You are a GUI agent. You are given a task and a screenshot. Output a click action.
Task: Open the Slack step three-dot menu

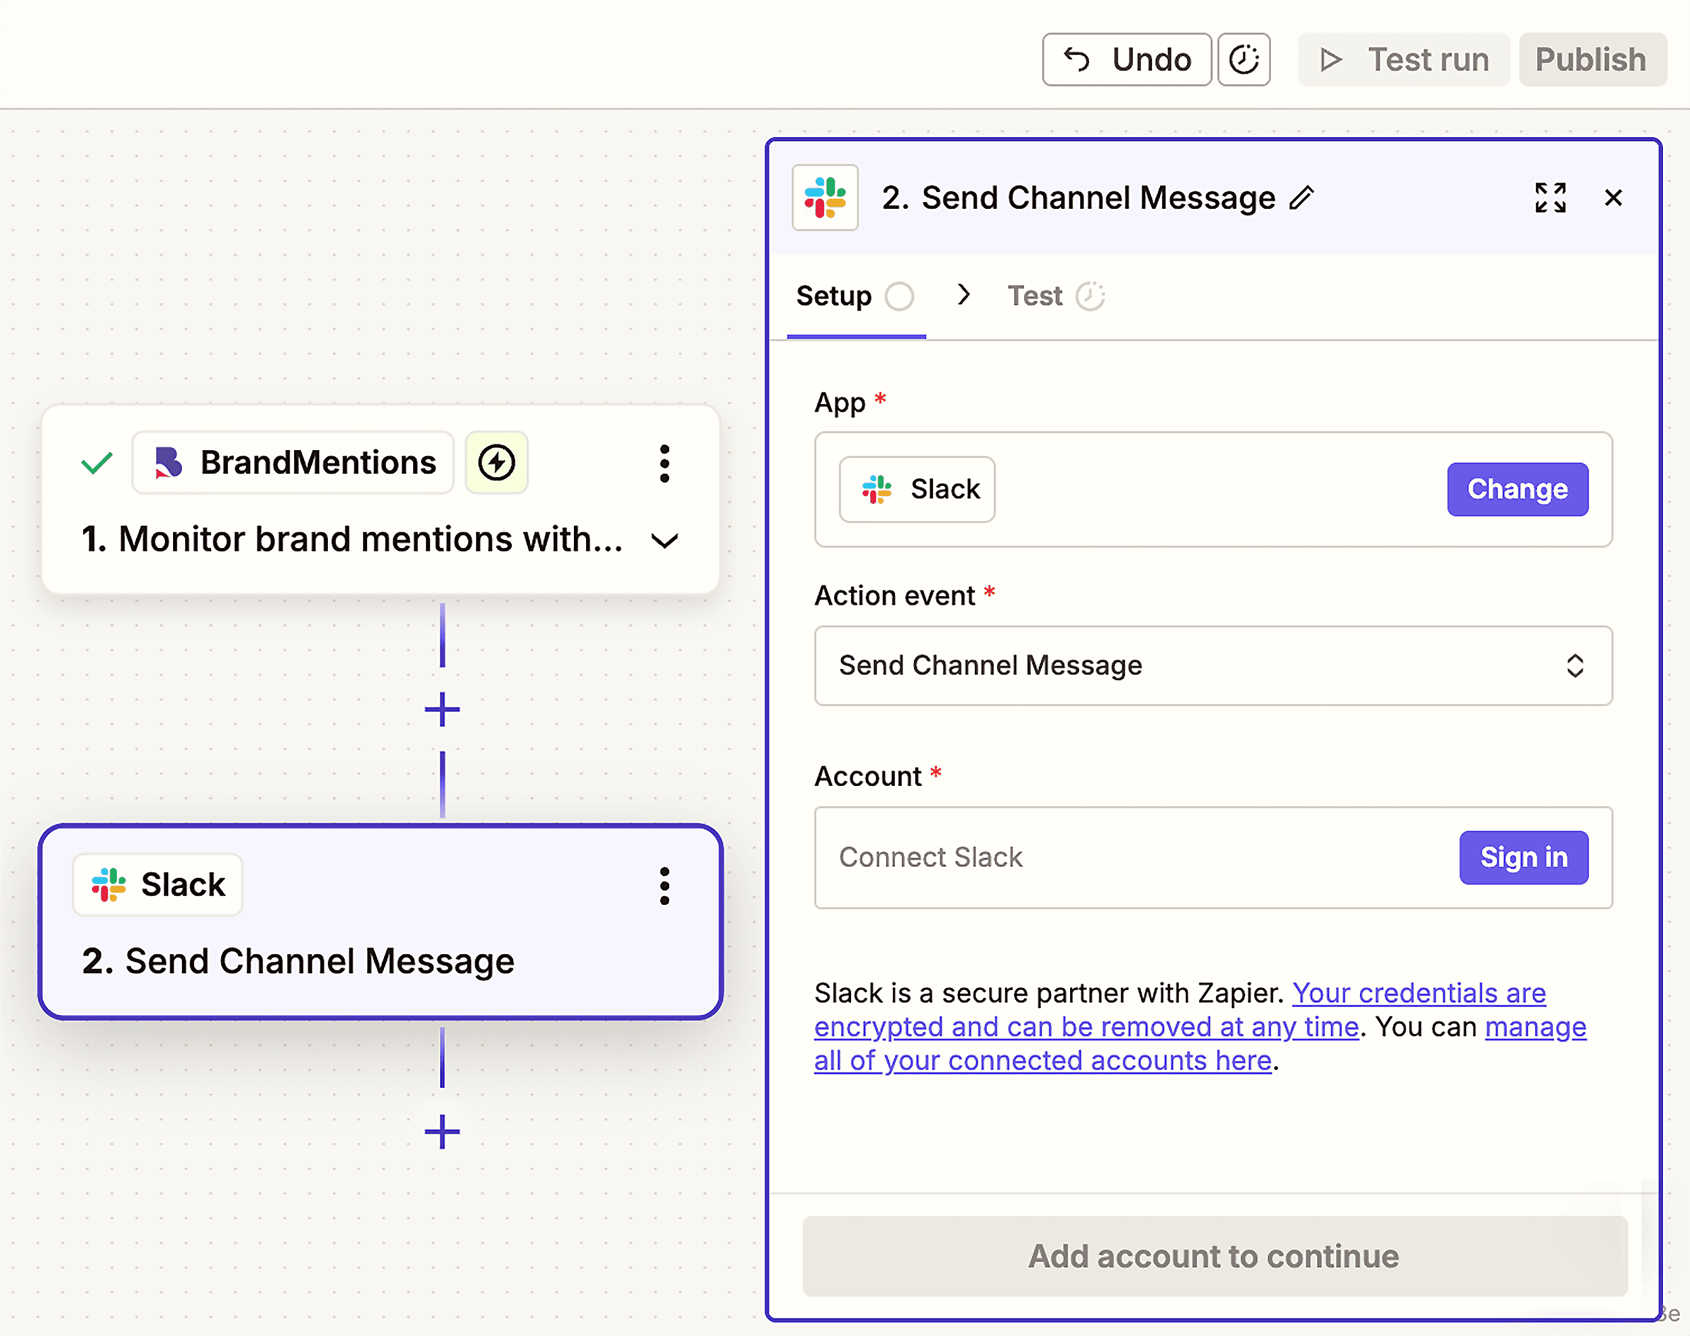(x=665, y=886)
